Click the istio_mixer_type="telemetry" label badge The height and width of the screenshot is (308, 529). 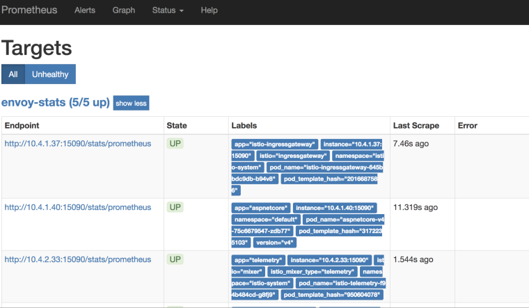coord(313,272)
